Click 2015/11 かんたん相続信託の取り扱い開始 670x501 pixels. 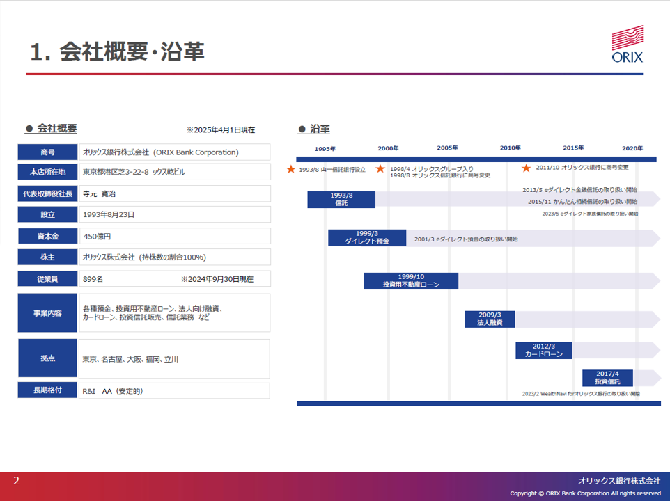[x=582, y=202]
